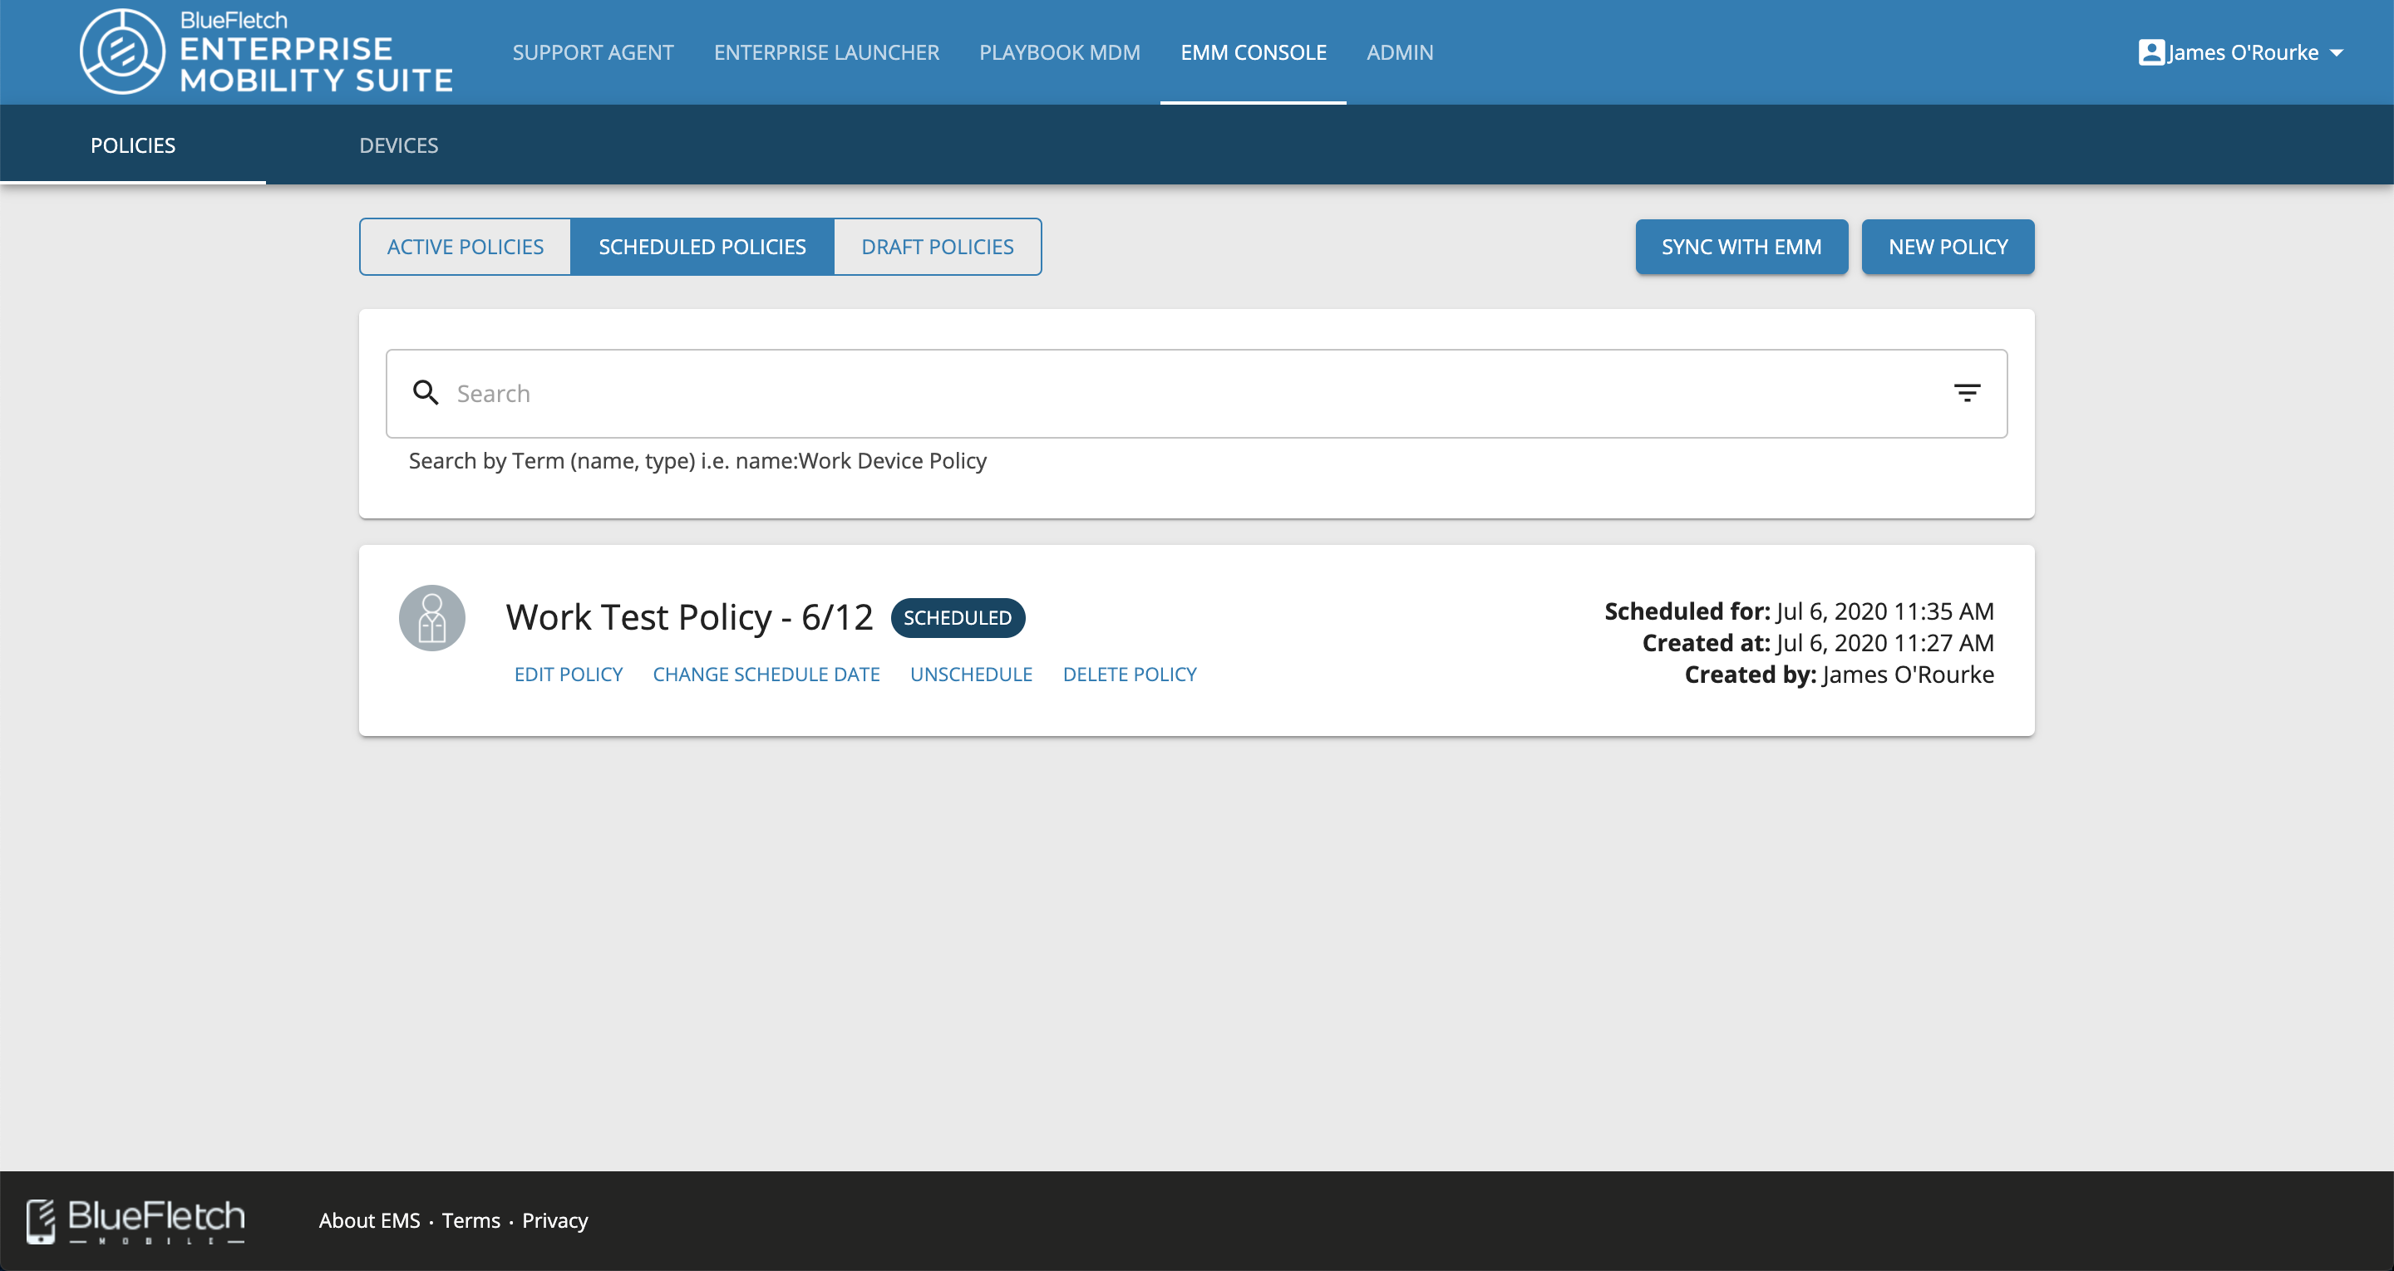Open the Privacy footer link
Viewport: 2394px width, 1271px height.
(x=554, y=1219)
